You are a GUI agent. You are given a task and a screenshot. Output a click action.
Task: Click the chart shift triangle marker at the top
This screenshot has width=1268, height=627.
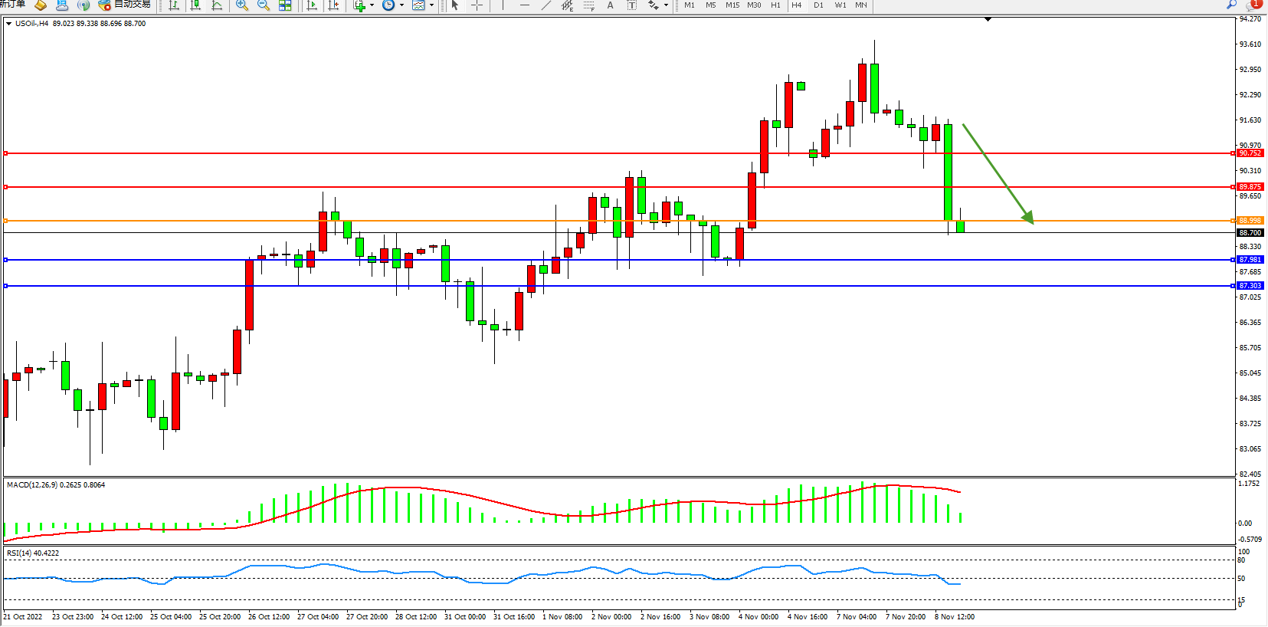tap(988, 19)
